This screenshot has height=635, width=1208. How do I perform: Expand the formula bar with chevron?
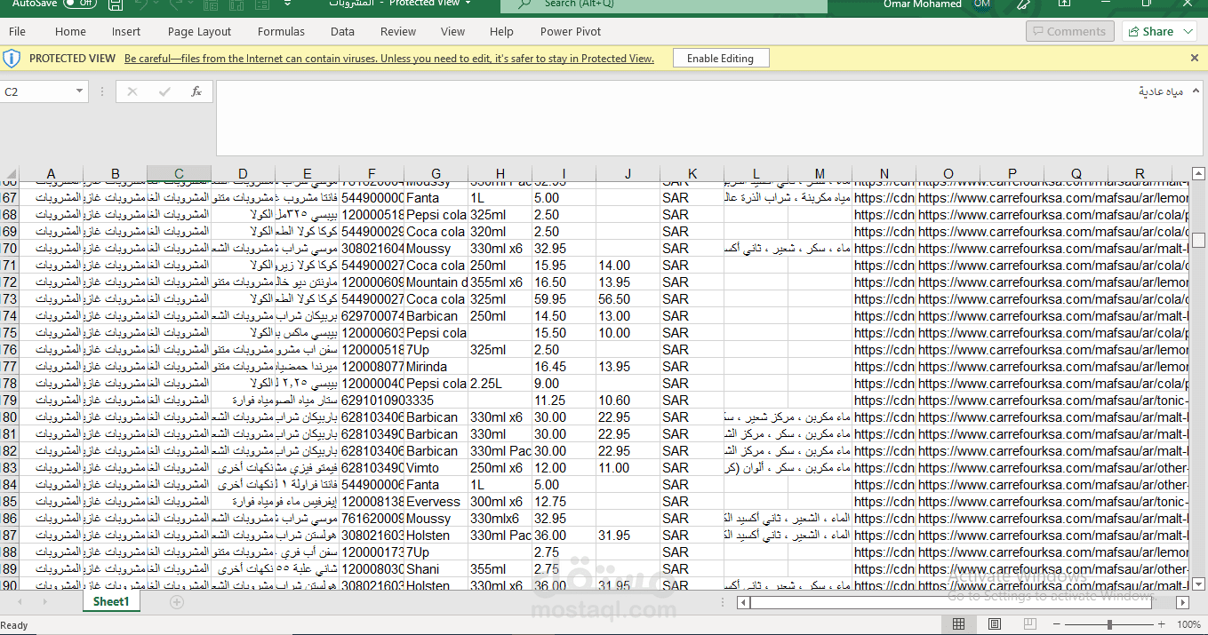tap(1196, 91)
